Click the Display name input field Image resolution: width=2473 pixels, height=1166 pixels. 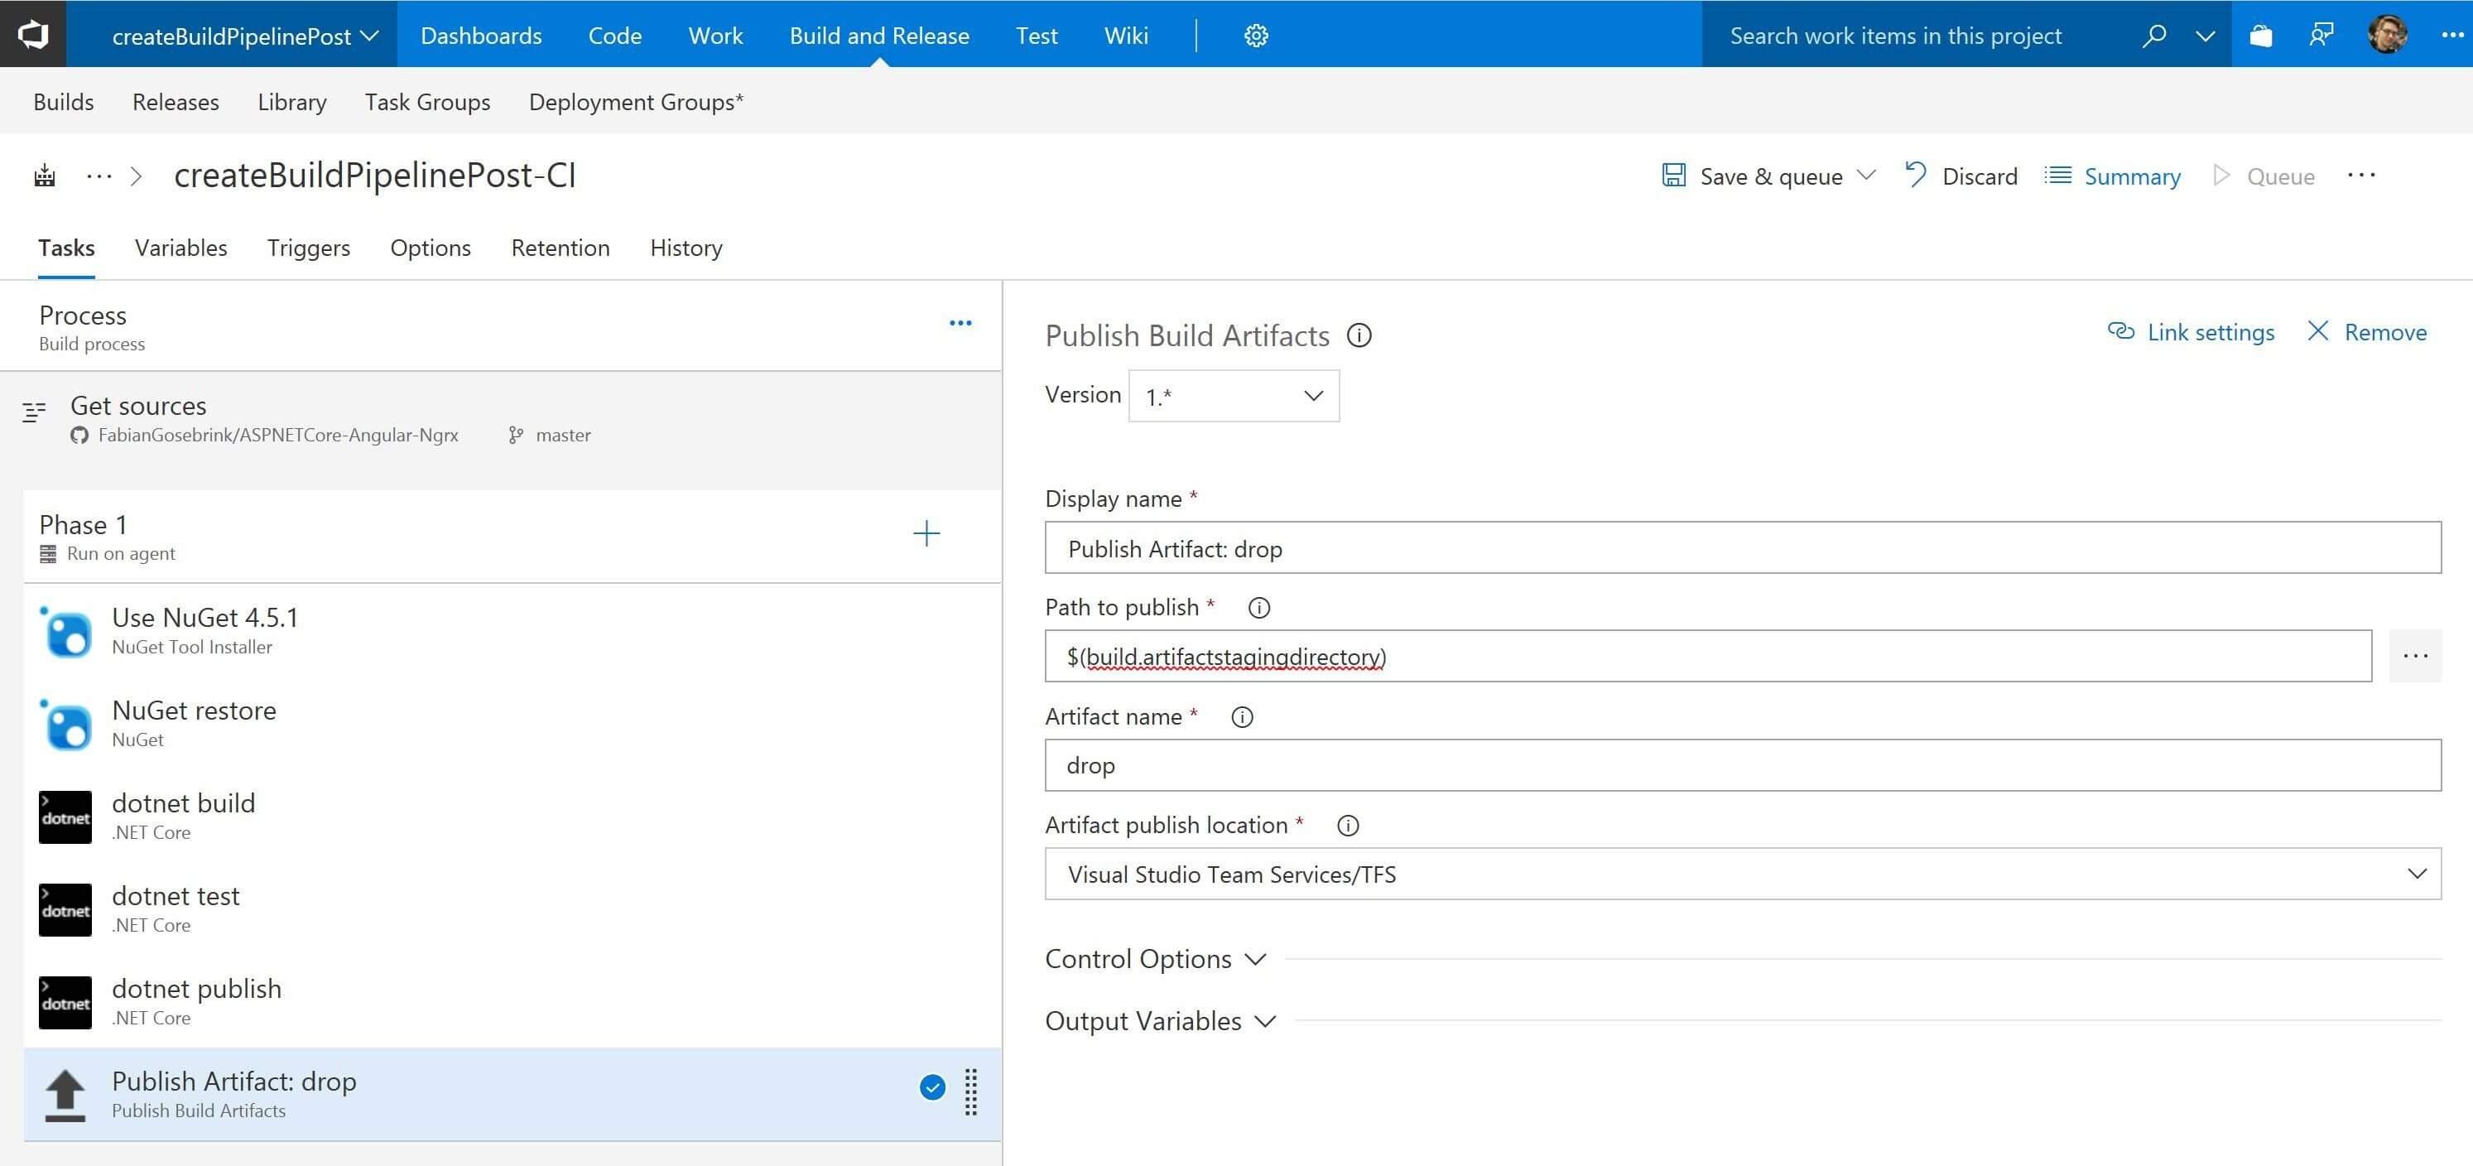(1743, 547)
